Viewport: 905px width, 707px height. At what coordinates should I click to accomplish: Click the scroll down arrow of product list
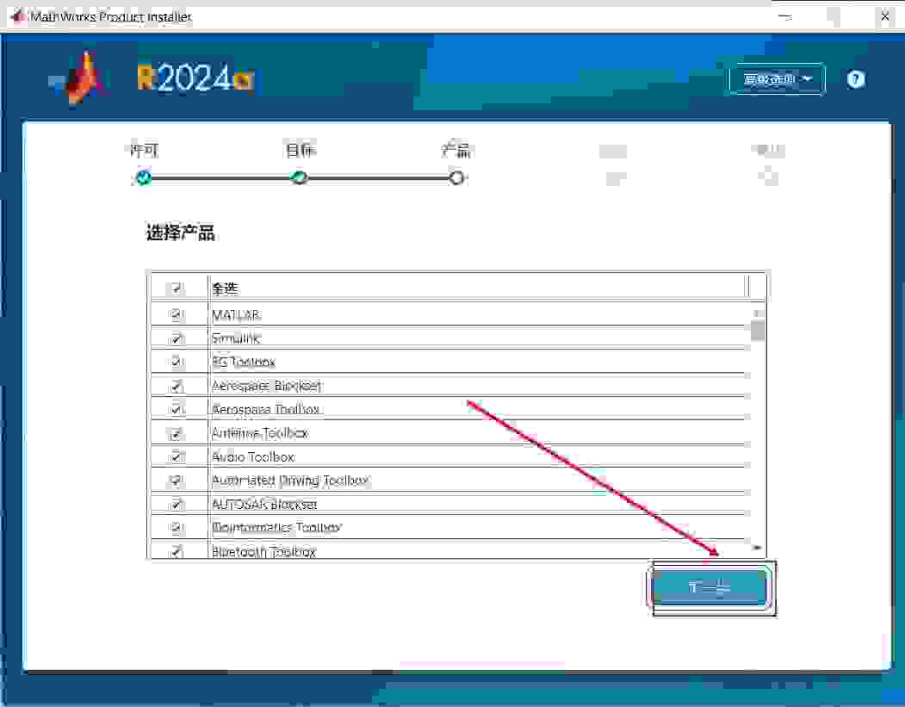click(757, 547)
